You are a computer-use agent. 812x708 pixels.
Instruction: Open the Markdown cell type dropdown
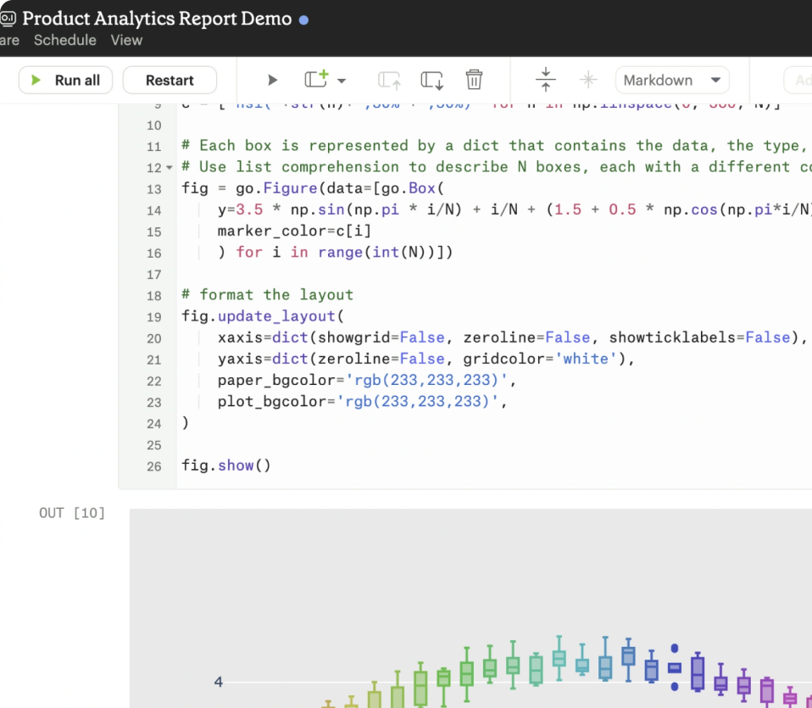click(672, 81)
